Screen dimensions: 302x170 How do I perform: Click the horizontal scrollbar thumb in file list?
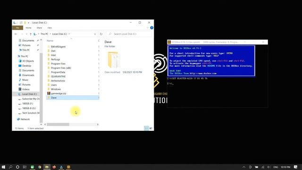[58, 124]
